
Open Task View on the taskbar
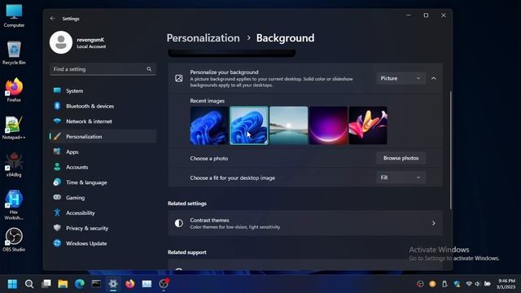tap(46, 284)
